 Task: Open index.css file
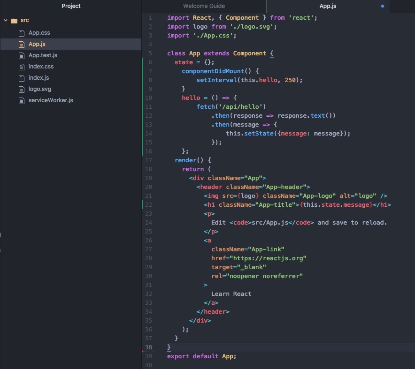(41, 67)
